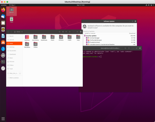This screenshot has width=155, height=122.
Task: Open the Help icon in dock
Action: (x=3, y=49)
